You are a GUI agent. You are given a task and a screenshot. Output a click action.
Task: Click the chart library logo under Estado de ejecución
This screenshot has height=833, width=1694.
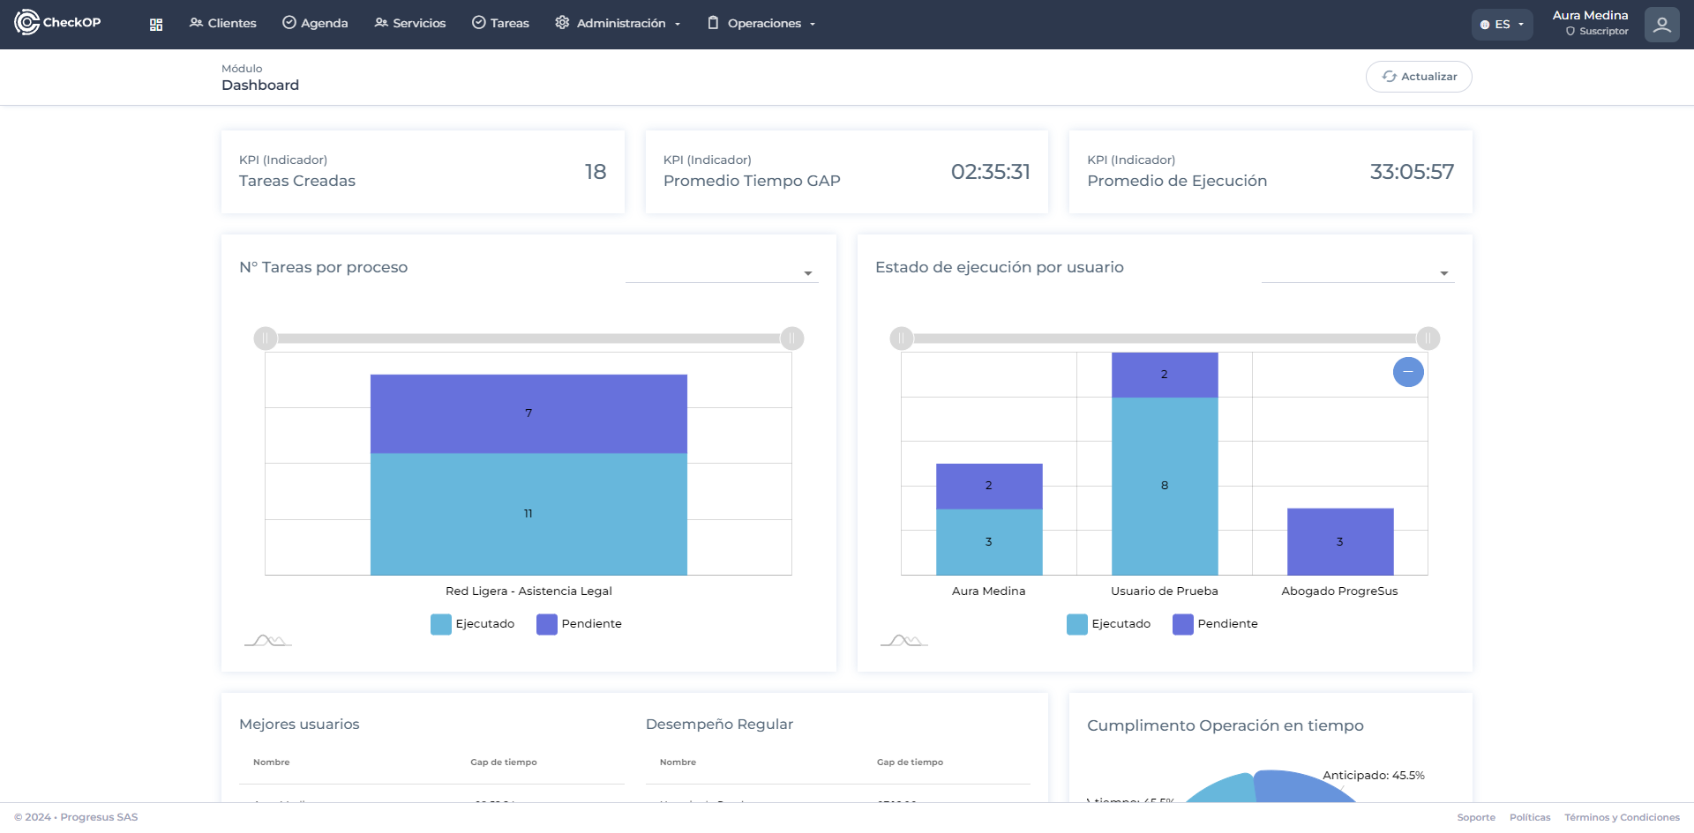coord(904,640)
